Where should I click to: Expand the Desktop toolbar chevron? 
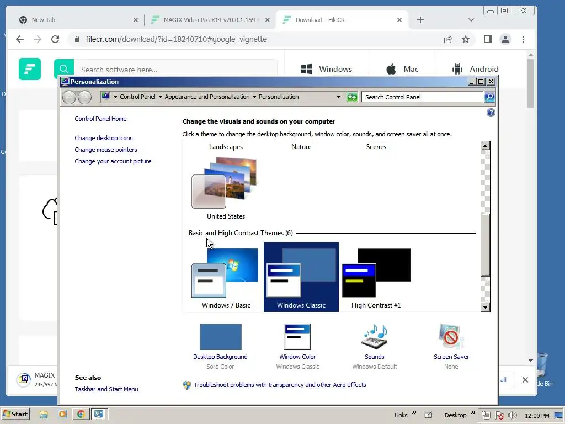tap(473, 412)
